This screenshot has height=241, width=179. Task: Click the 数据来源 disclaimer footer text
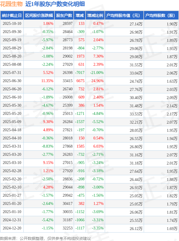(45, 238)
